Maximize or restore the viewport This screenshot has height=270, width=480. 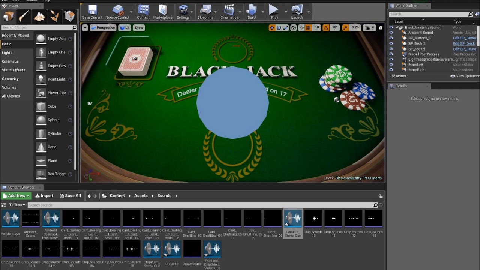click(x=381, y=28)
